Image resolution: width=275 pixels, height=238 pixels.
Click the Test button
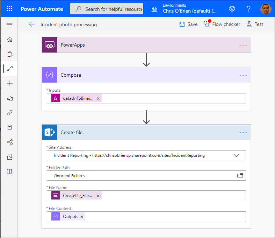point(255,24)
